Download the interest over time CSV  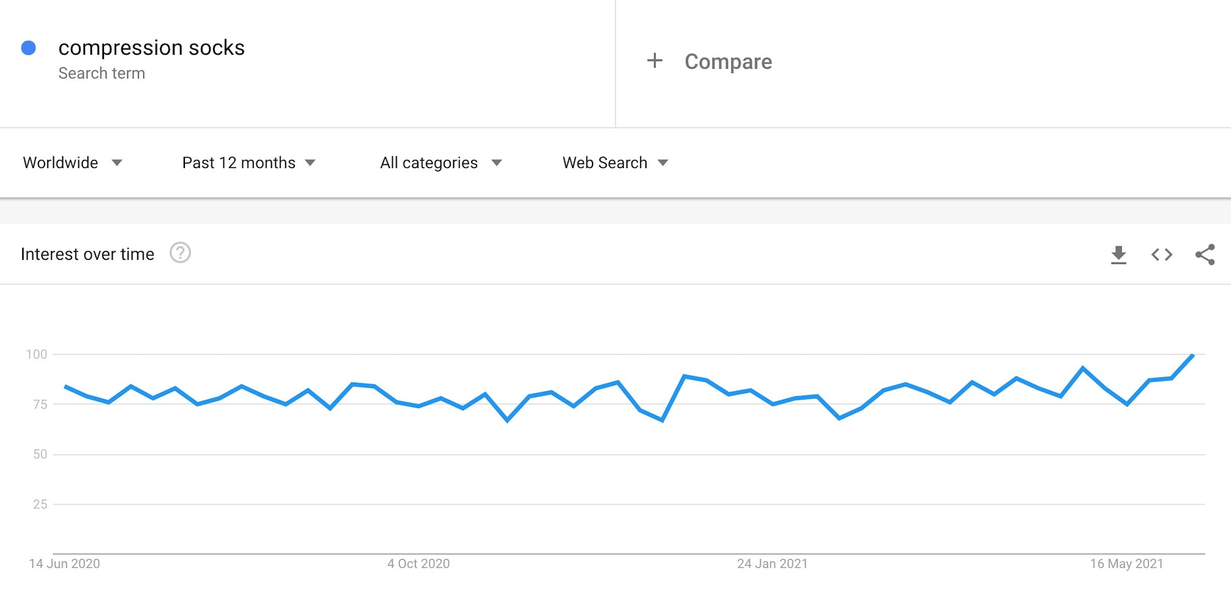click(x=1118, y=255)
